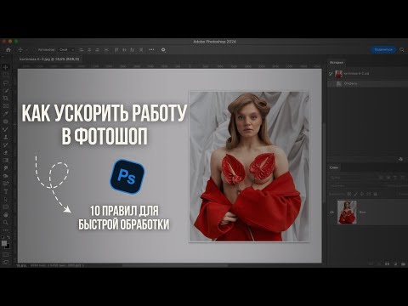Select the 'Открыть' history state
Screen dimensions: 408x306
click(367, 83)
